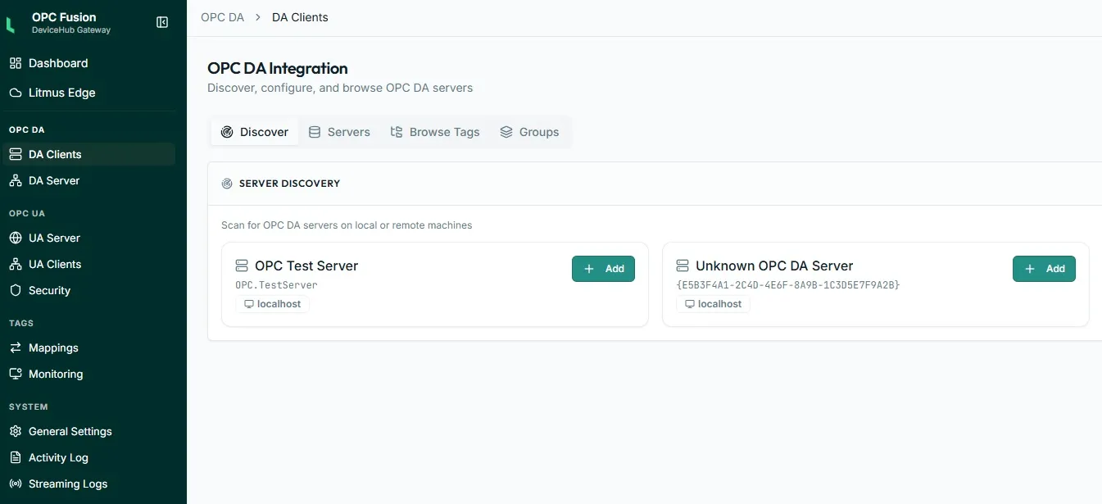The height and width of the screenshot is (504, 1102).
Task: Click the Streaming Logs broadcast icon
Action: (16, 484)
